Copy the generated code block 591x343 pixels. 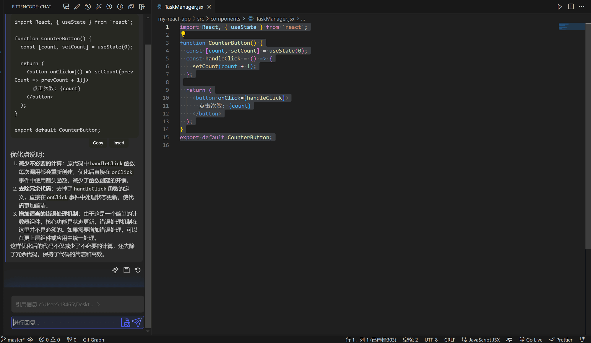[x=98, y=143]
